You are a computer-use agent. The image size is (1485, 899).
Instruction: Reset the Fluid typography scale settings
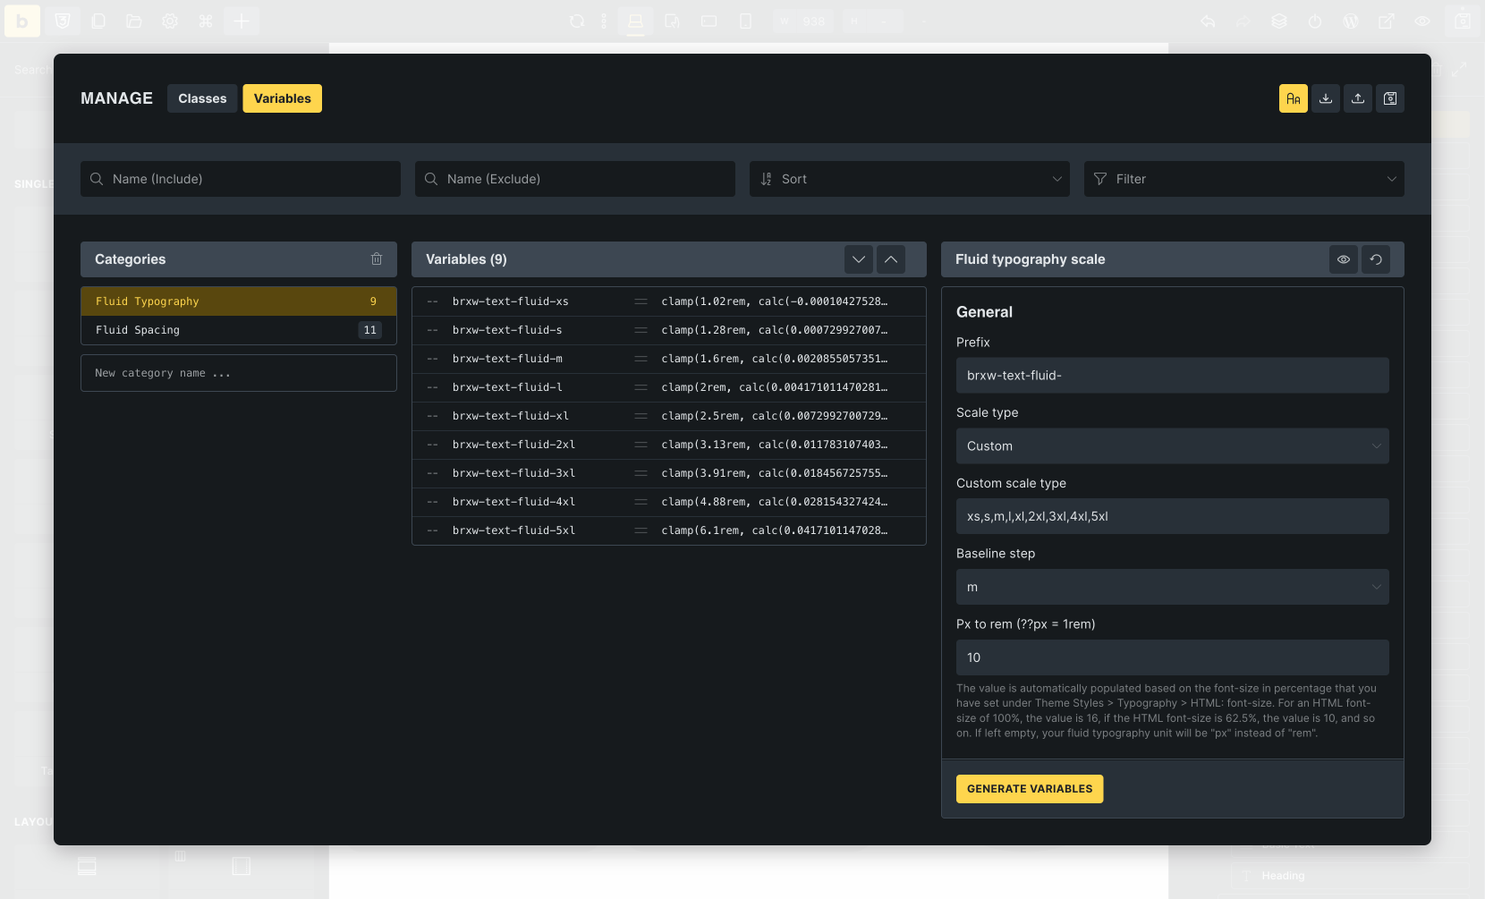pyautogui.click(x=1376, y=259)
